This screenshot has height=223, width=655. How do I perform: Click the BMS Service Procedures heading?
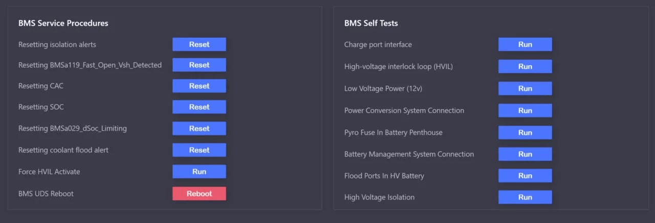(63, 23)
